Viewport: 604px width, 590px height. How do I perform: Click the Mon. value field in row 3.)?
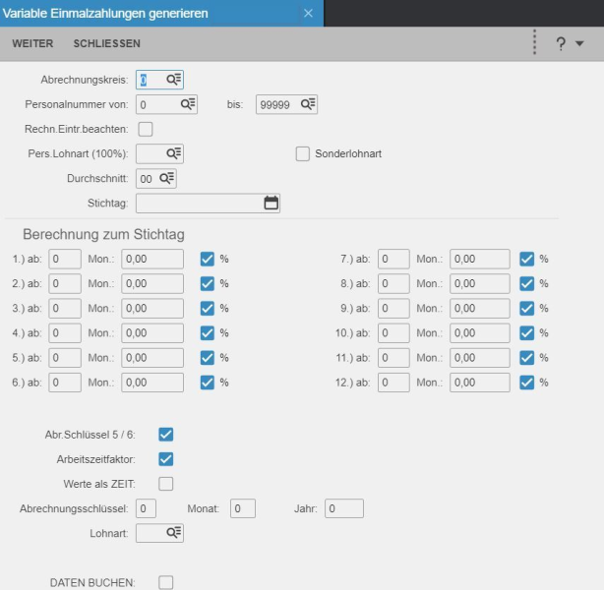coord(152,308)
